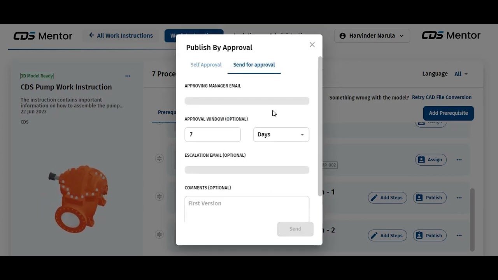Screen dimensions: 498x280
Task: Click Publish in the '- 1' row
Action: 430,198
